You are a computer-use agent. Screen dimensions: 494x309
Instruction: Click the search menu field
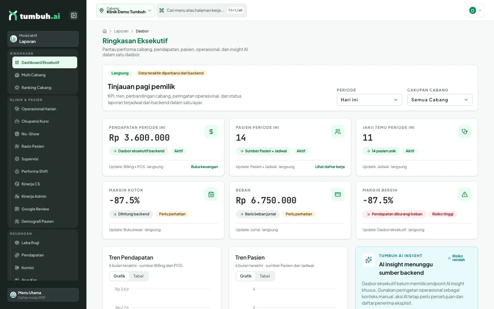tap(202, 11)
